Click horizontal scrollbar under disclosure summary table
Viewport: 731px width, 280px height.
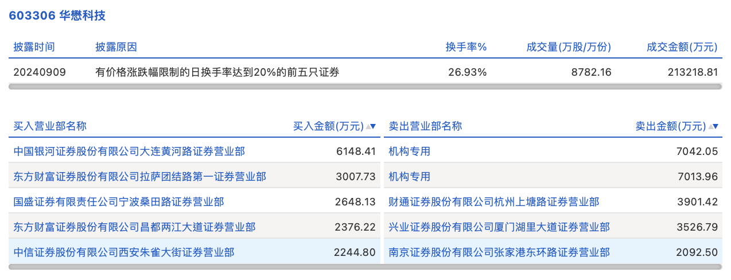click(365, 87)
